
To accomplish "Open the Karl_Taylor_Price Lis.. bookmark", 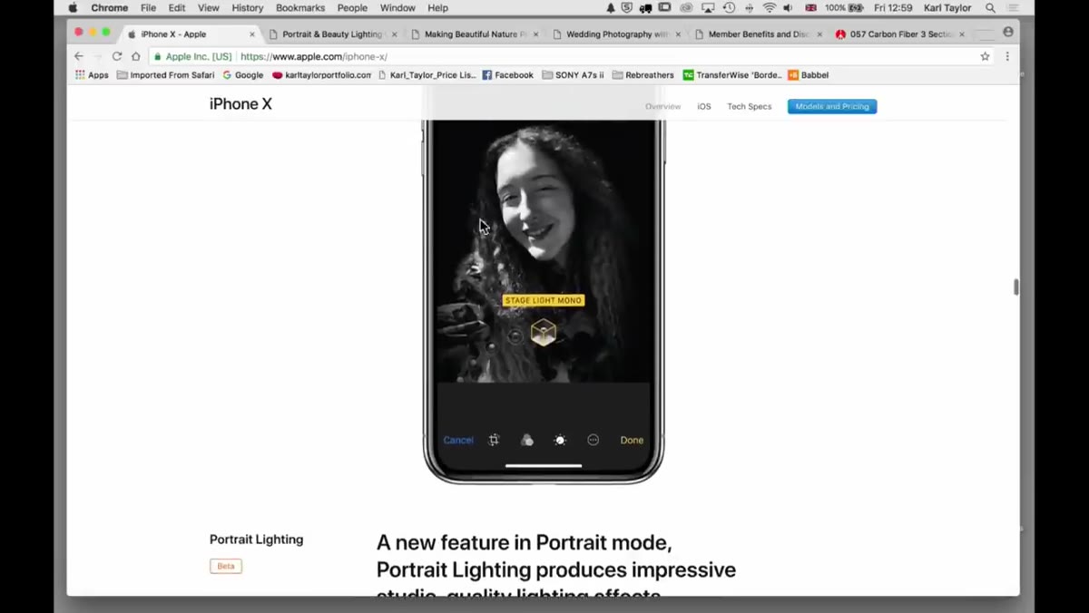I will point(427,75).
